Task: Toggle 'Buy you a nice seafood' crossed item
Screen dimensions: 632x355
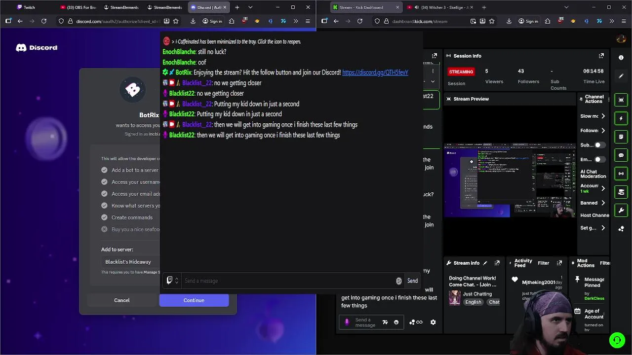Action: [x=104, y=229]
